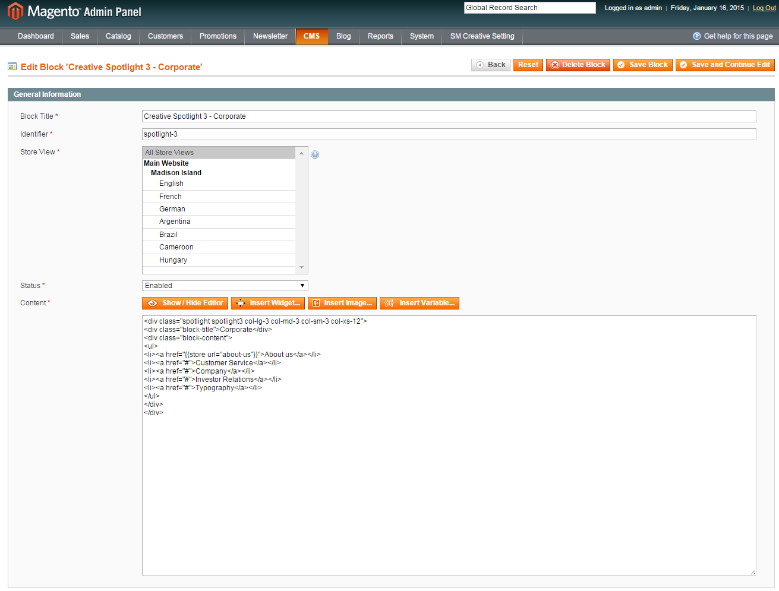
Task: Open the System menu
Action: point(422,36)
